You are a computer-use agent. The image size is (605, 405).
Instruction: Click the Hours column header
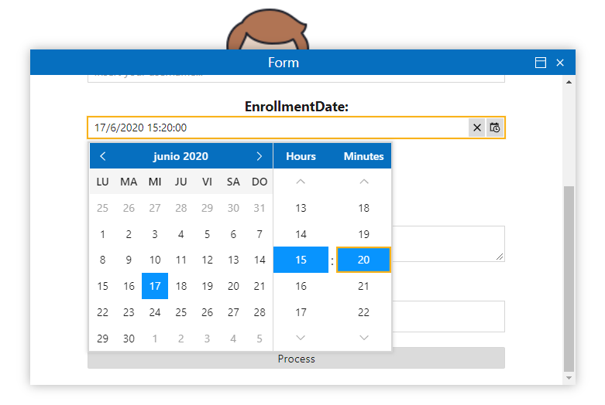[301, 156]
